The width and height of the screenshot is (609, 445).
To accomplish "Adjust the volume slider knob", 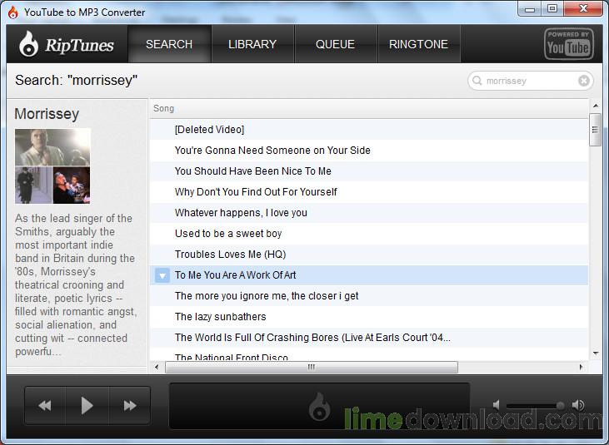I will click(x=560, y=405).
